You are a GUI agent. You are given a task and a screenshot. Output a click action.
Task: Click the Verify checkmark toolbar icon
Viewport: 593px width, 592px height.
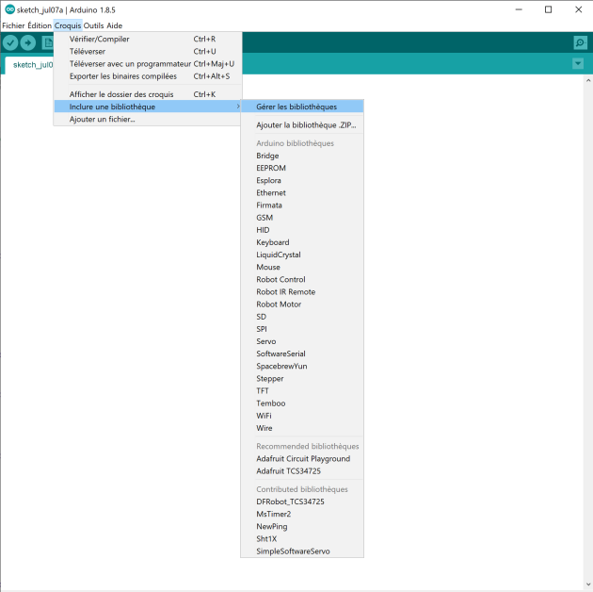(x=10, y=42)
